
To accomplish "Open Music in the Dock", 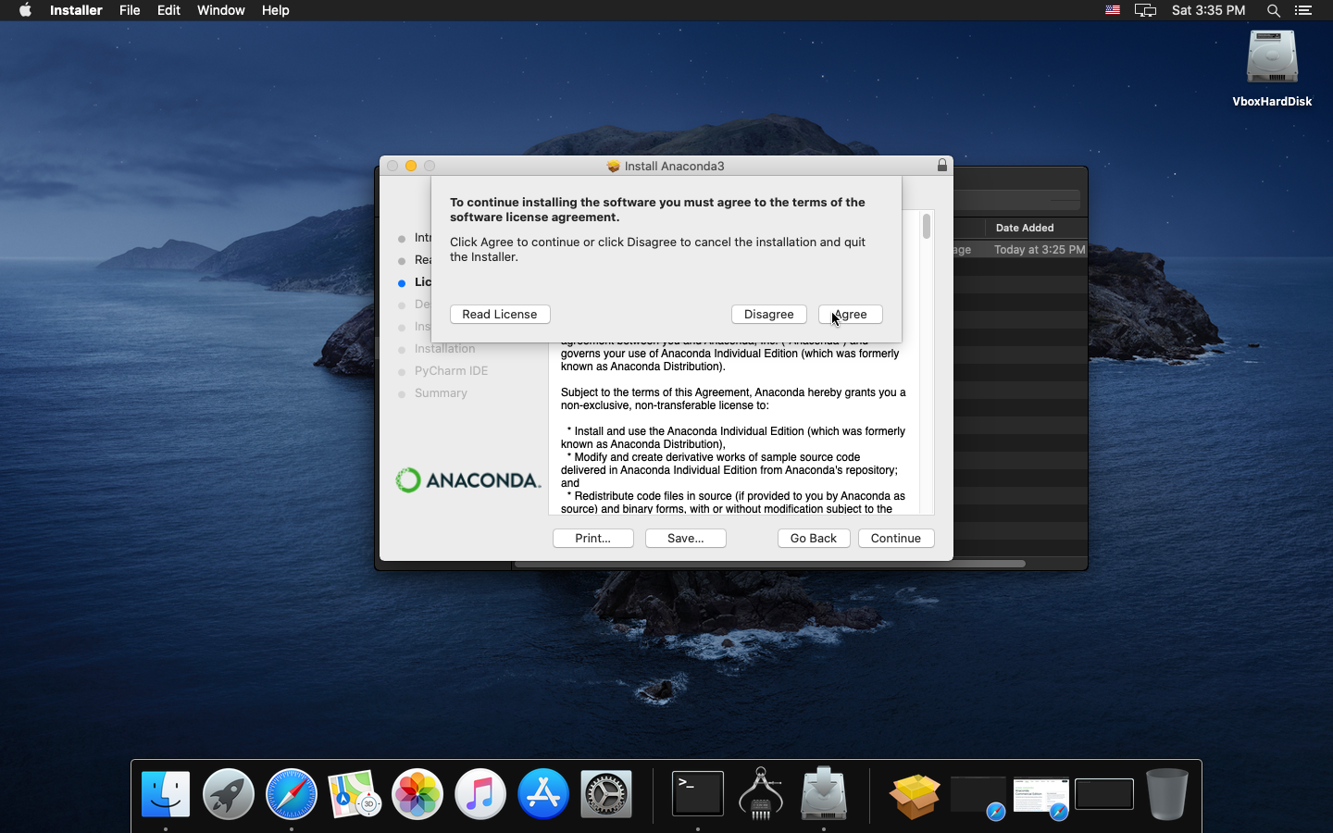I will point(480,794).
